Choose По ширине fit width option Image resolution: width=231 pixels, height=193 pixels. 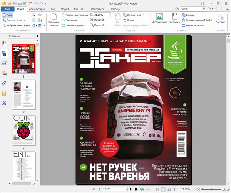[70, 20]
